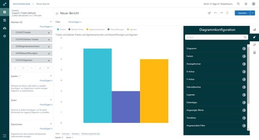Open the products grid icon

pos(246,4)
